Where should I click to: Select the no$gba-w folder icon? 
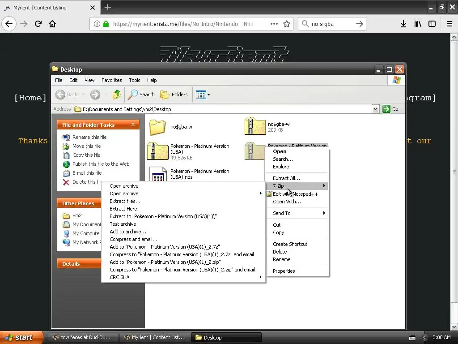tap(158, 127)
